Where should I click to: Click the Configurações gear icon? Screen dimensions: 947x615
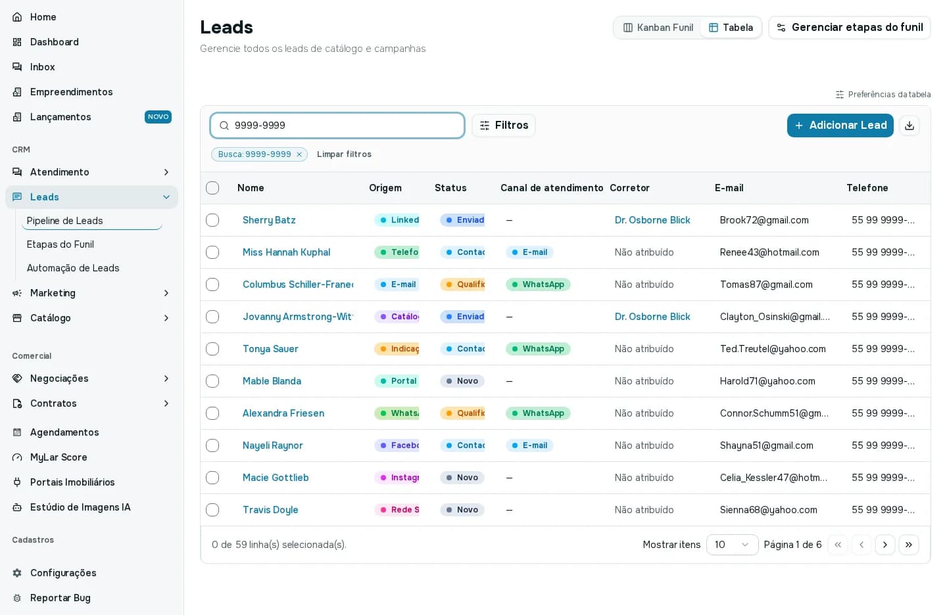17,573
